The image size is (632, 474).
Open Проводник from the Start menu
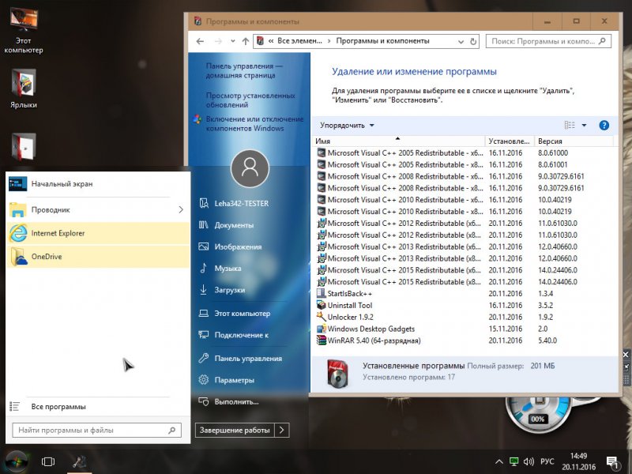91,209
